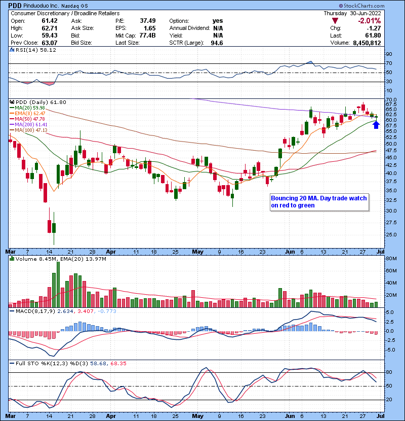Viewport: 405px width, 421px height.
Task: Click the Ask Size label
Action: click(x=83, y=28)
